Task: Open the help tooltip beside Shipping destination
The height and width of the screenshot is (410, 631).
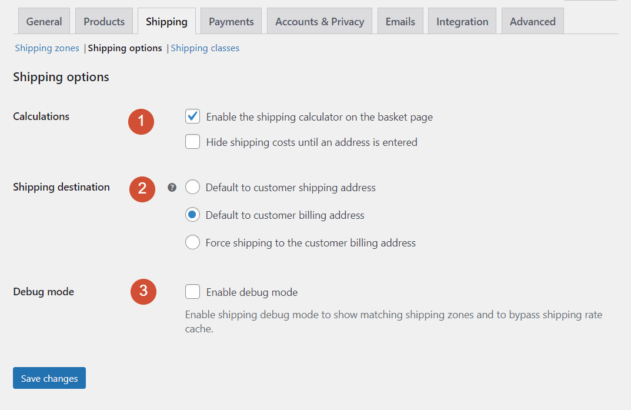Action: click(171, 186)
